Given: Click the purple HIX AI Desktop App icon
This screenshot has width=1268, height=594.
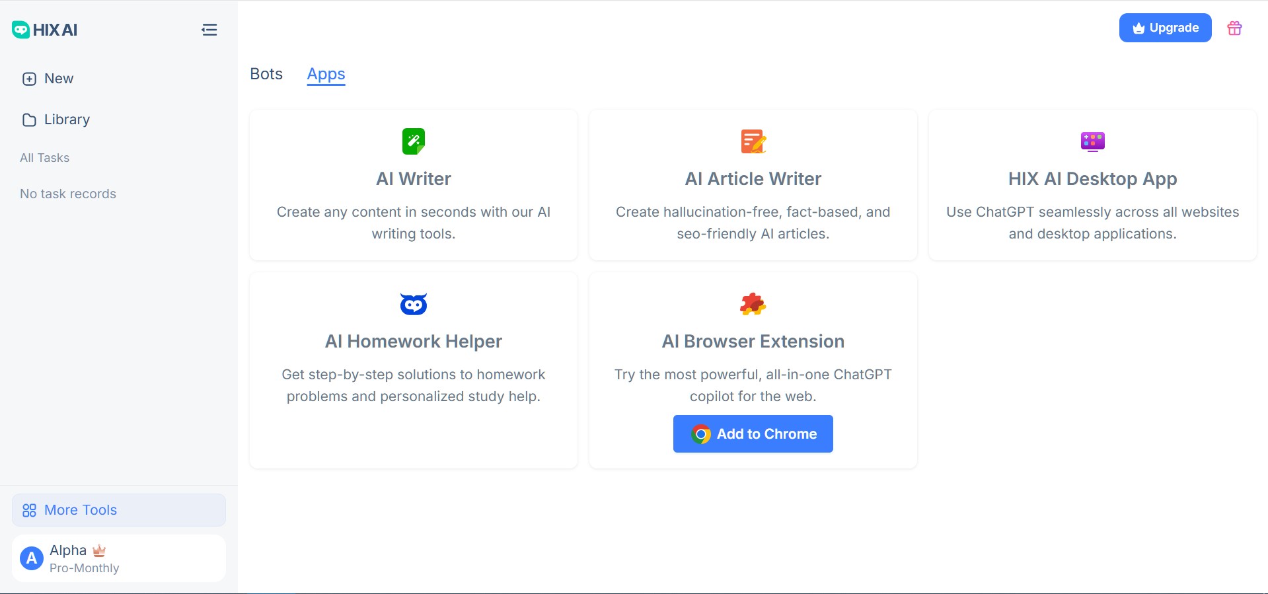Looking at the screenshot, I should 1092,141.
